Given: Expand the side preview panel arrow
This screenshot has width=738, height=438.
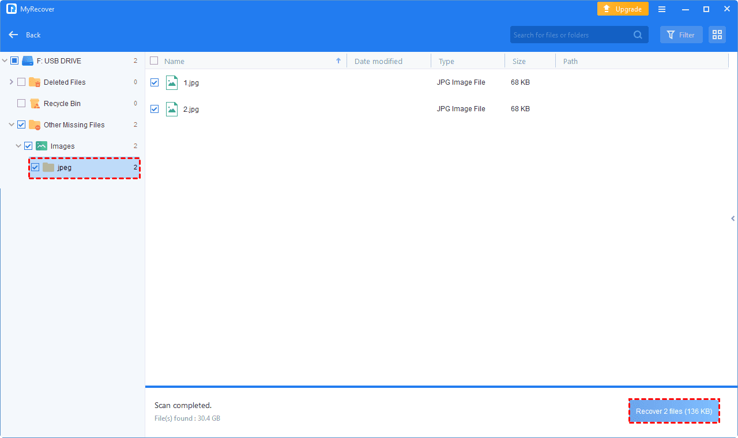Looking at the screenshot, I should pos(733,218).
